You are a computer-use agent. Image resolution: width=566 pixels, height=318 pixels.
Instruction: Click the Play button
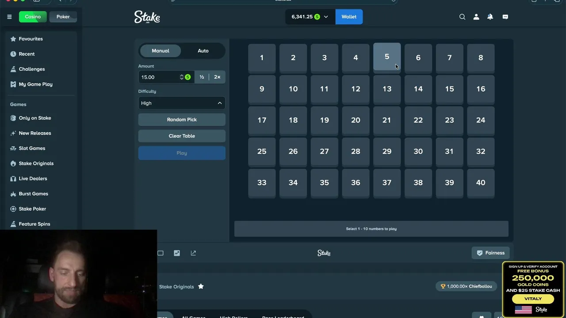pos(182,153)
